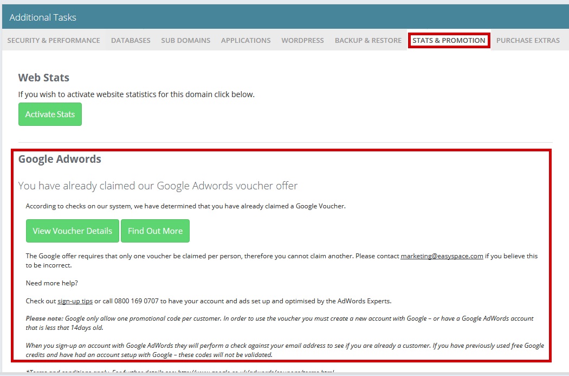Image resolution: width=569 pixels, height=376 pixels.
Task: Click the Google Adwords section heading
Action: 60,159
